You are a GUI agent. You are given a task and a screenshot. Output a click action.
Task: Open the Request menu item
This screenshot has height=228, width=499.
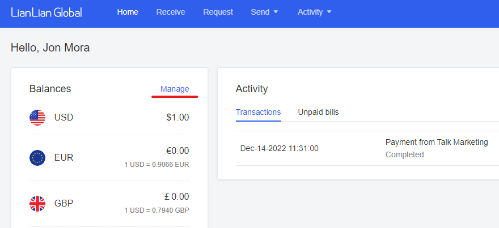tap(218, 12)
